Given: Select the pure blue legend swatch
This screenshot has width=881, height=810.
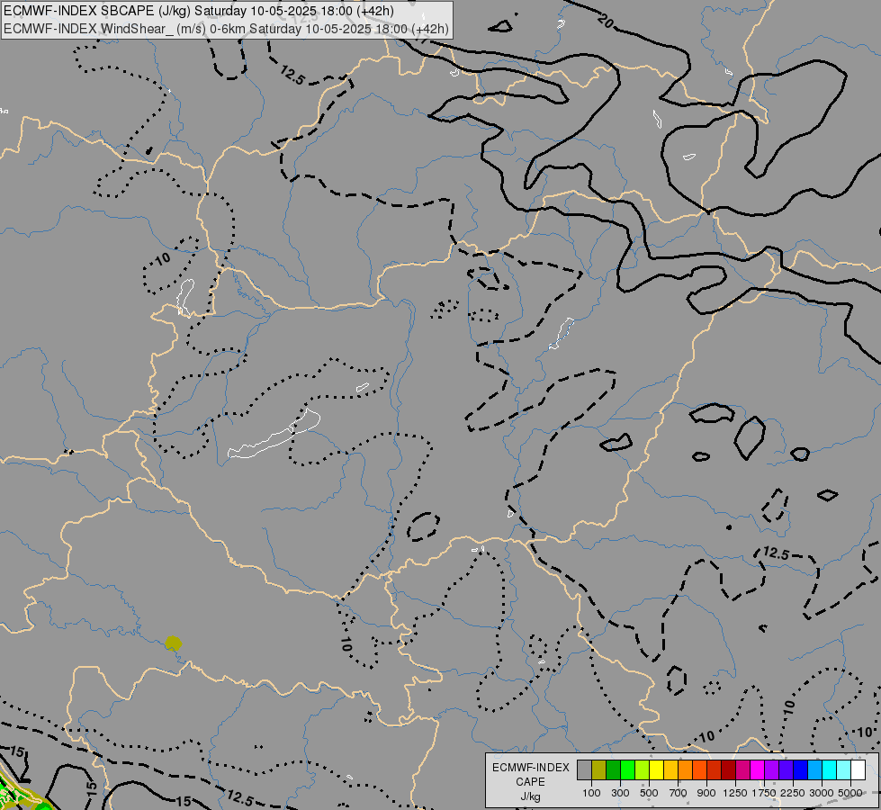Looking at the screenshot, I should (801, 770).
